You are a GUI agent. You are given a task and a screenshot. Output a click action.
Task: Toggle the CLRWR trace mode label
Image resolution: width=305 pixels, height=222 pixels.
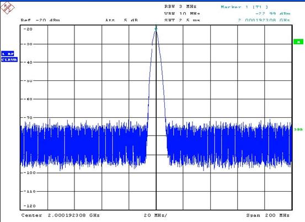tap(9, 59)
